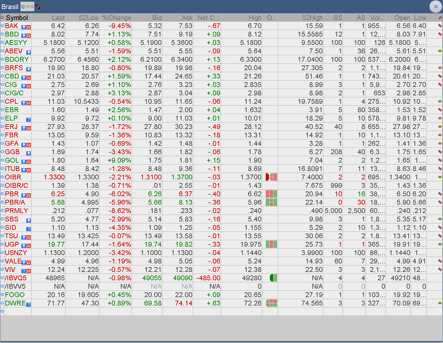Click the lightbulb icon next to BRFS
443x343 pixels.
click(29, 69)
